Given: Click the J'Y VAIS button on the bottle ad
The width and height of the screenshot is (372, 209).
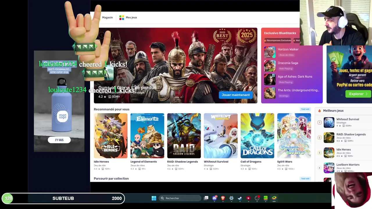Looking at the screenshot, I should coord(59,140).
